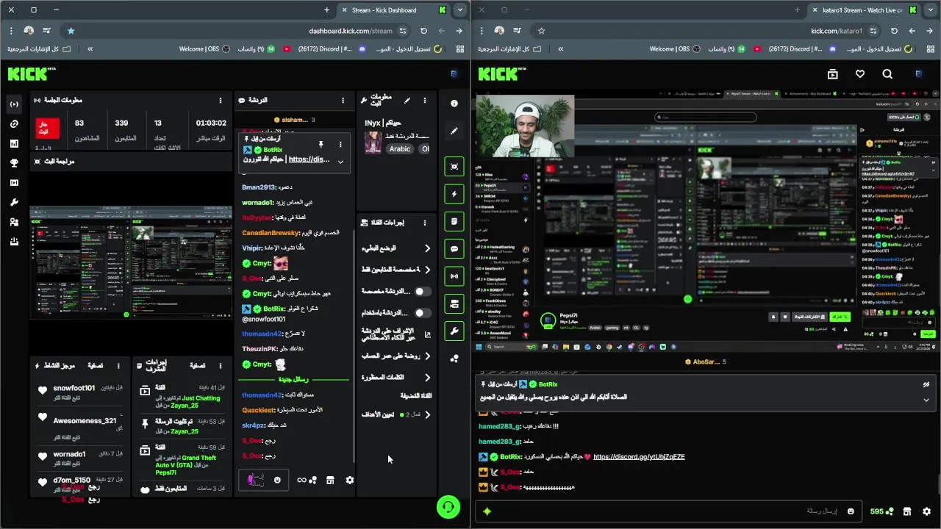Open the trophy achievements icon in the sidebar
This screenshot has height=529, width=941.
click(x=14, y=163)
